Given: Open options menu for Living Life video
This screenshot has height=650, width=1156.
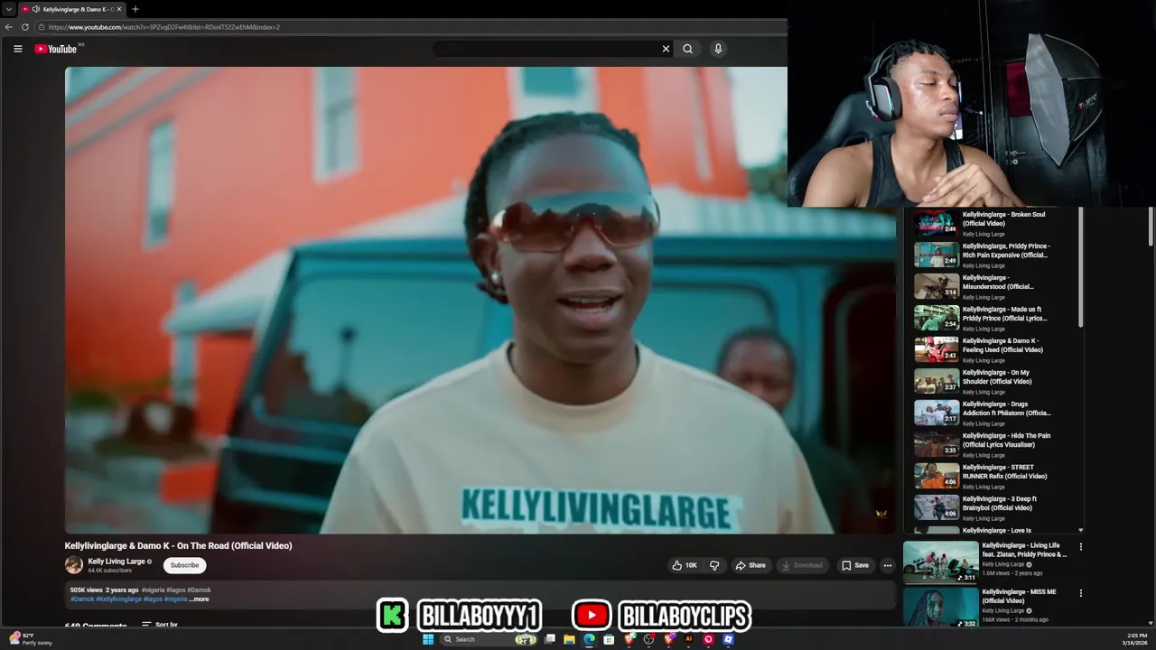Looking at the screenshot, I should pyautogui.click(x=1080, y=546).
